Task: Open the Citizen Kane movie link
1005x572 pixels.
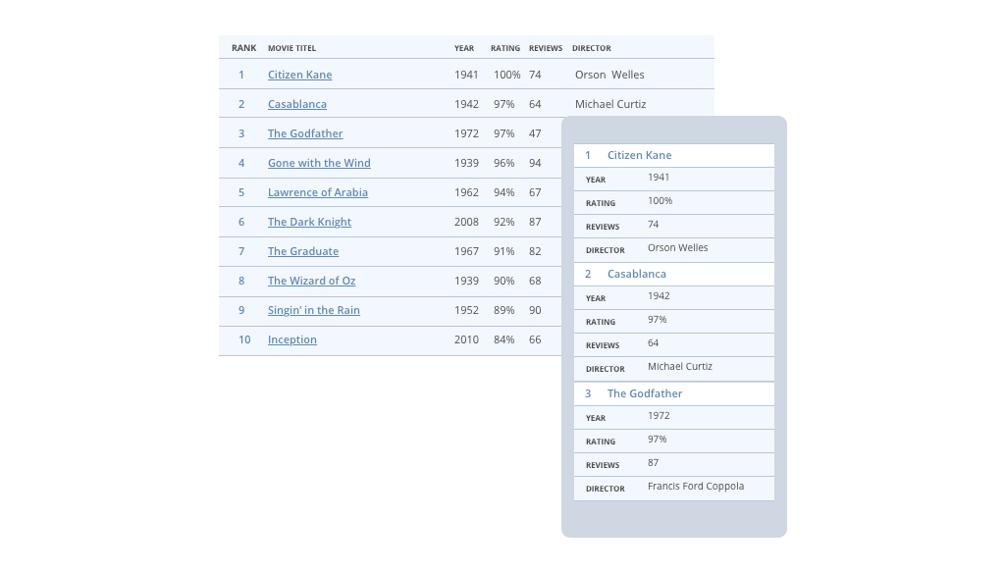Action: pyautogui.click(x=299, y=75)
